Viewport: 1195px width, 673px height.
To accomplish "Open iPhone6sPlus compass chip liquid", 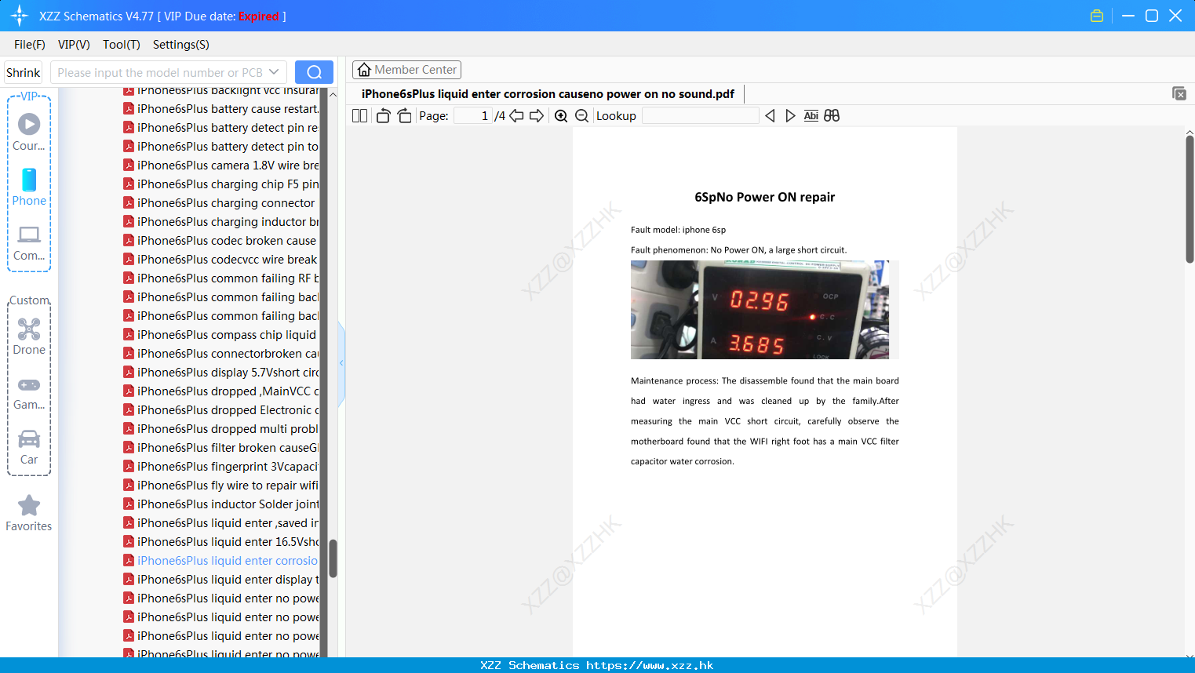I will (x=220, y=335).
